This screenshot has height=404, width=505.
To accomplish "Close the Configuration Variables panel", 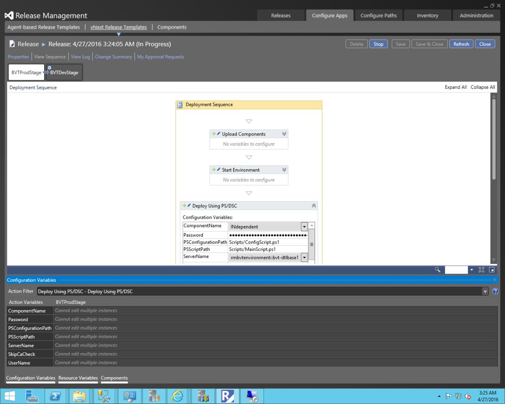I will [494, 280].
